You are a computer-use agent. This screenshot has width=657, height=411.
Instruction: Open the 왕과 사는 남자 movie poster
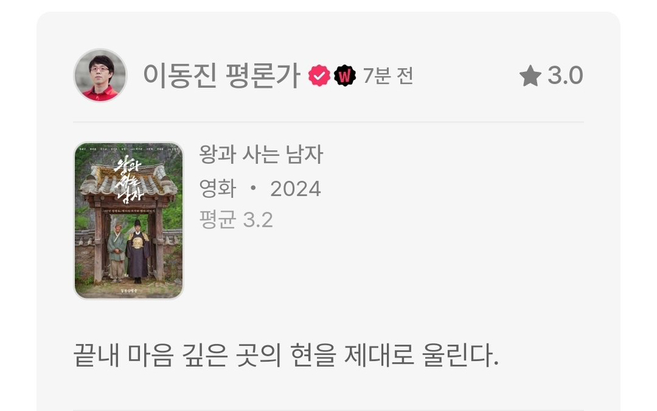(x=128, y=221)
